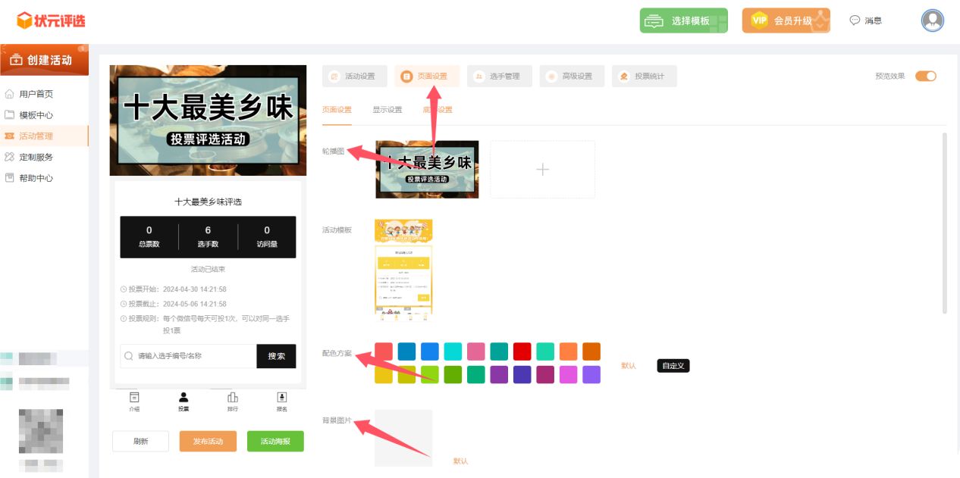The image size is (960, 478).
Task: Go to 模板中心 in sidebar
Action: pos(36,115)
